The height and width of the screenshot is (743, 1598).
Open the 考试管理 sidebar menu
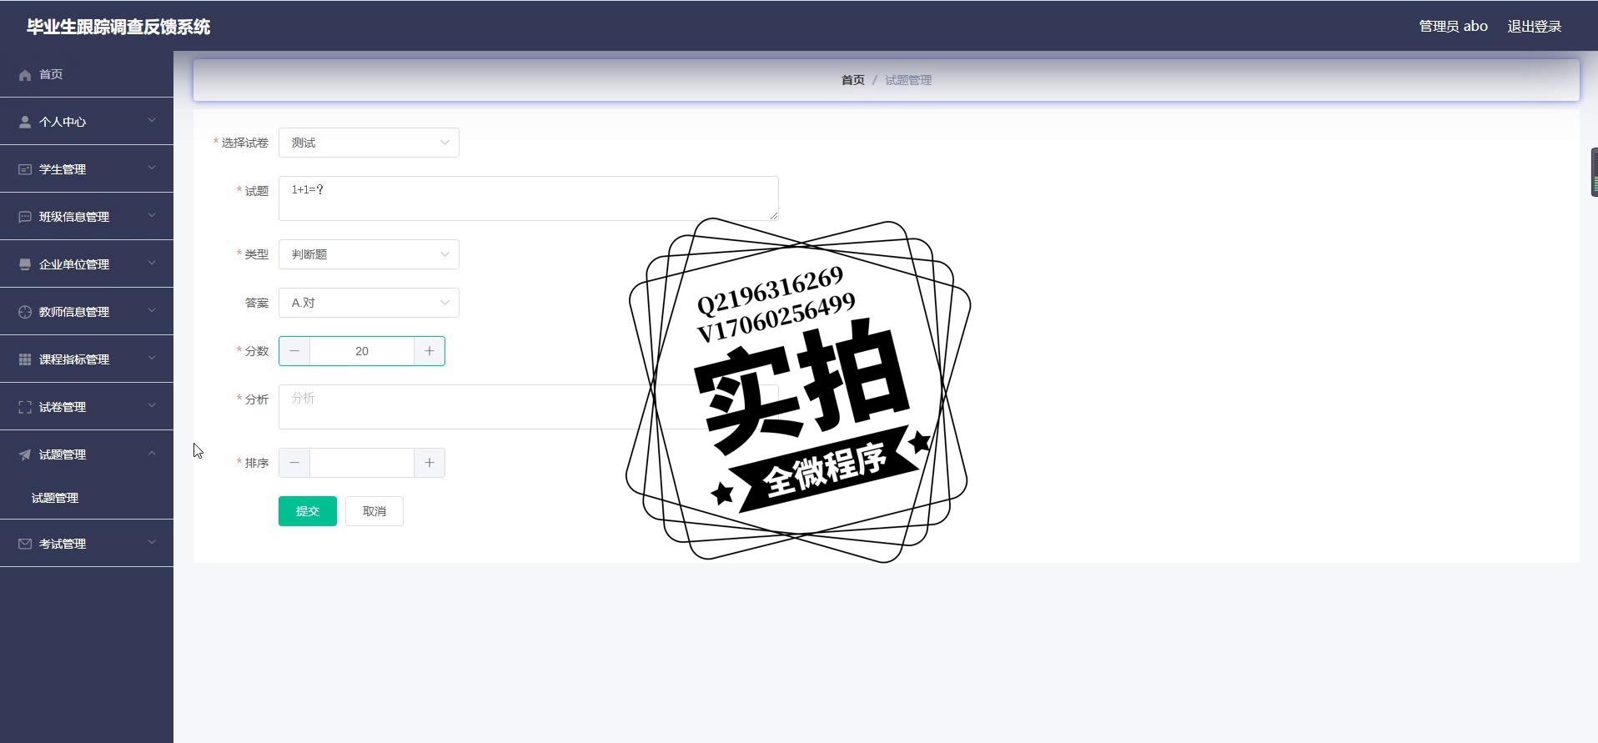[87, 544]
